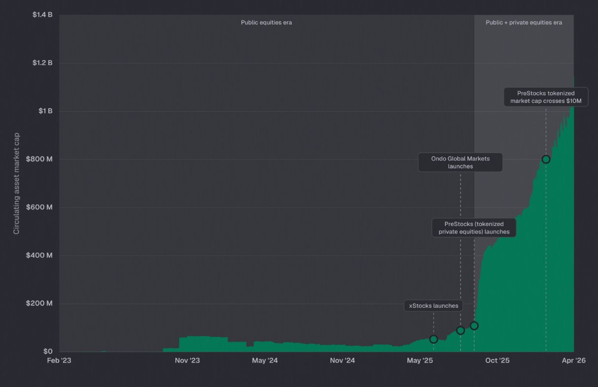Click the Ondo Global Markets circle marker
This screenshot has width=598, height=387.
(x=461, y=330)
